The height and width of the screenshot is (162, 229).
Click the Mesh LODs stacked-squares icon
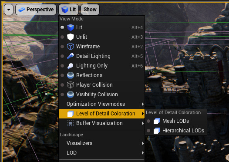tap(157, 121)
